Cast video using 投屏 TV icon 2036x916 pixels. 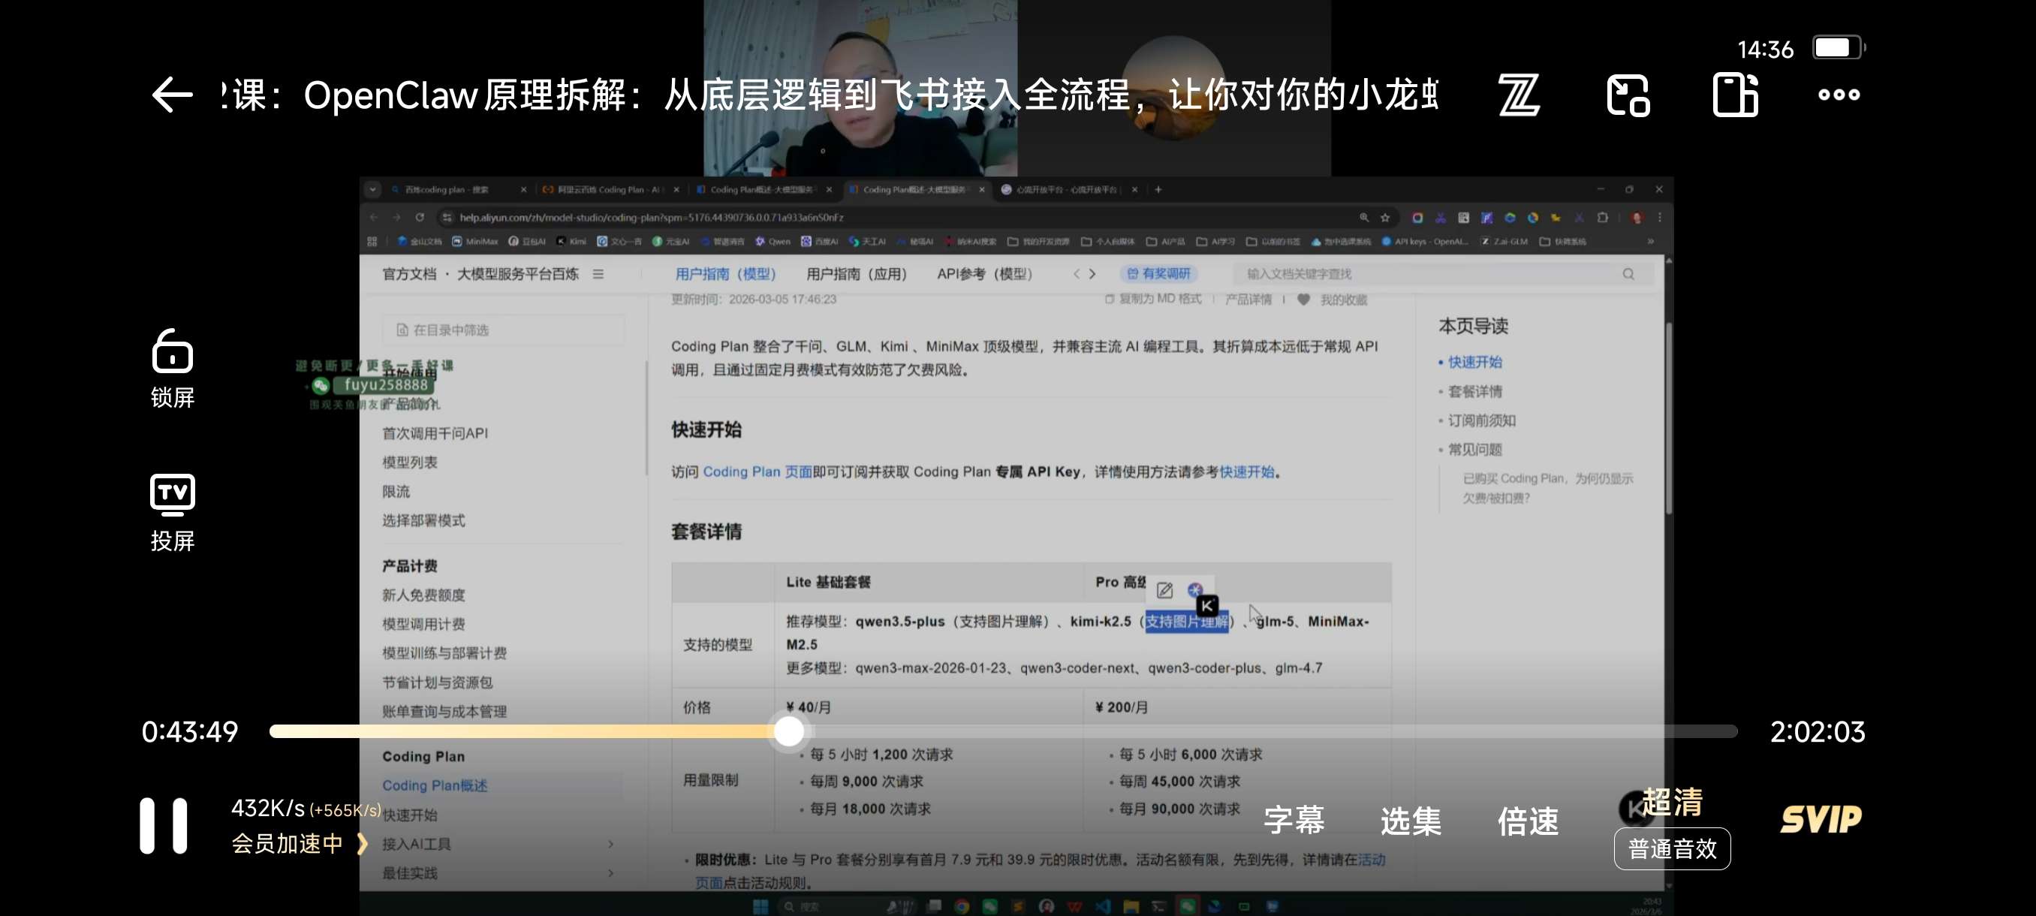pos(173,513)
